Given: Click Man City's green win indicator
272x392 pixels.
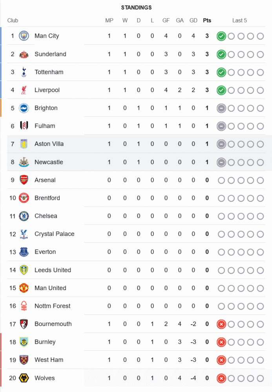Looking at the screenshot, I should 221,36.
